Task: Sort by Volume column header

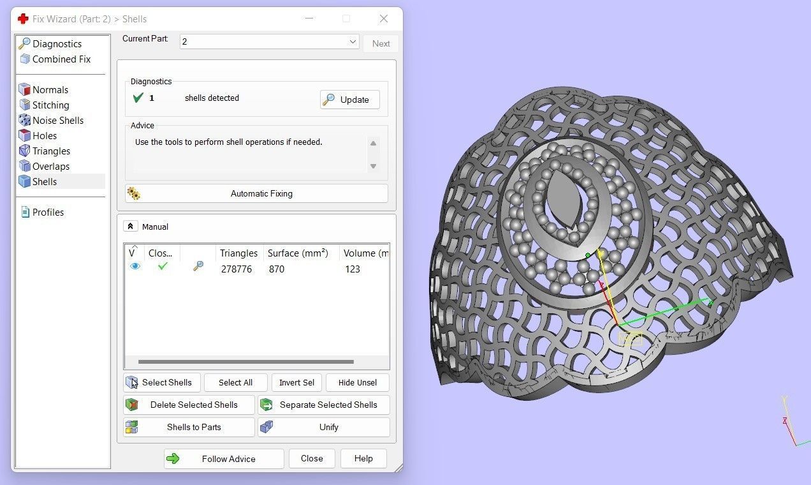Action: pyautogui.click(x=365, y=253)
